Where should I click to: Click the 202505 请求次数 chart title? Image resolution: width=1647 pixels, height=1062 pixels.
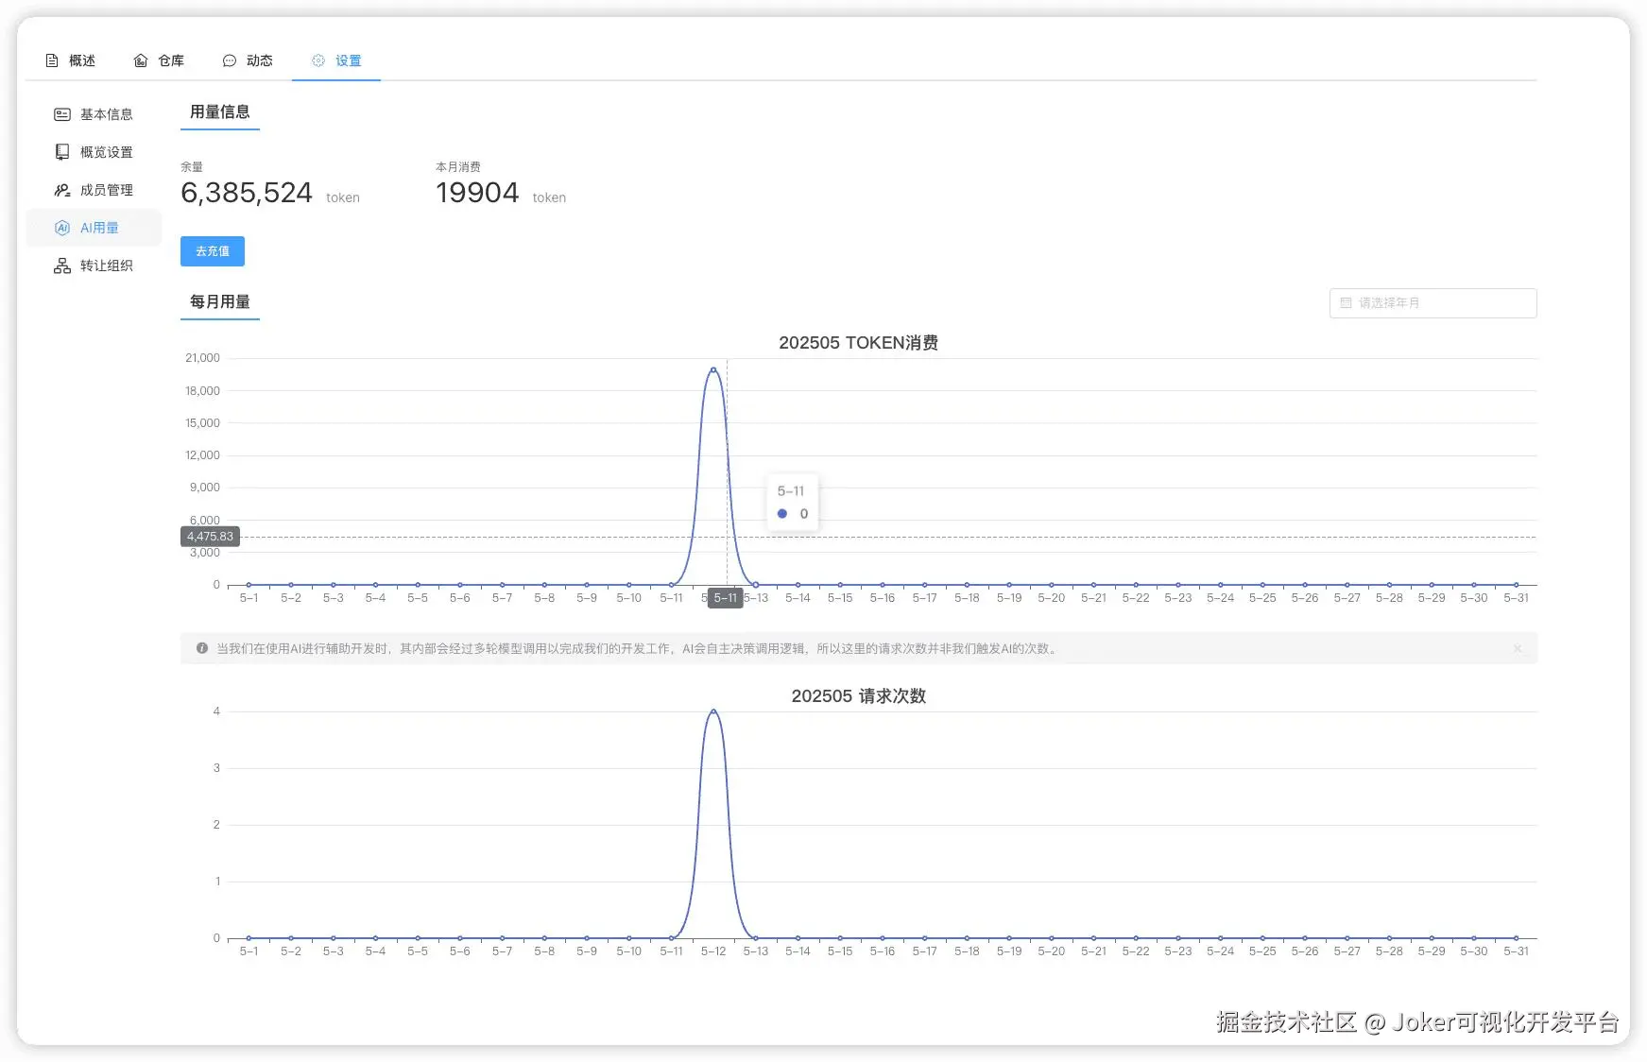click(858, 696)
